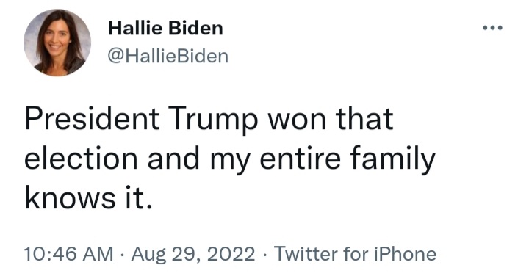529x276 pixels.
Task: Select the word election in the tweet
Action: 81,158
